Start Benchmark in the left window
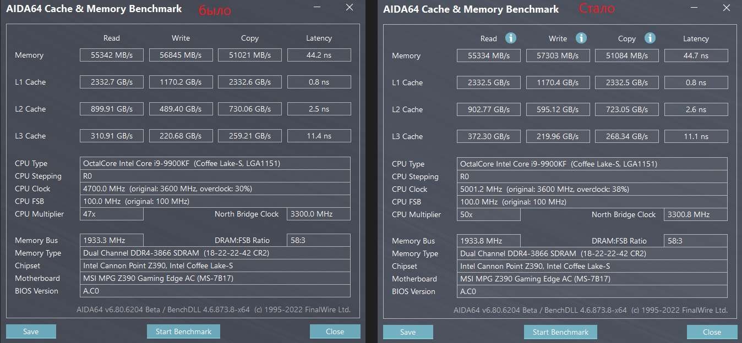742x343 pixels. pos(183,331)
